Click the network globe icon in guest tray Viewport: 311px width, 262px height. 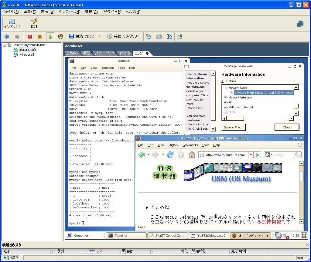pyautogui.click(x=278, y=236)
